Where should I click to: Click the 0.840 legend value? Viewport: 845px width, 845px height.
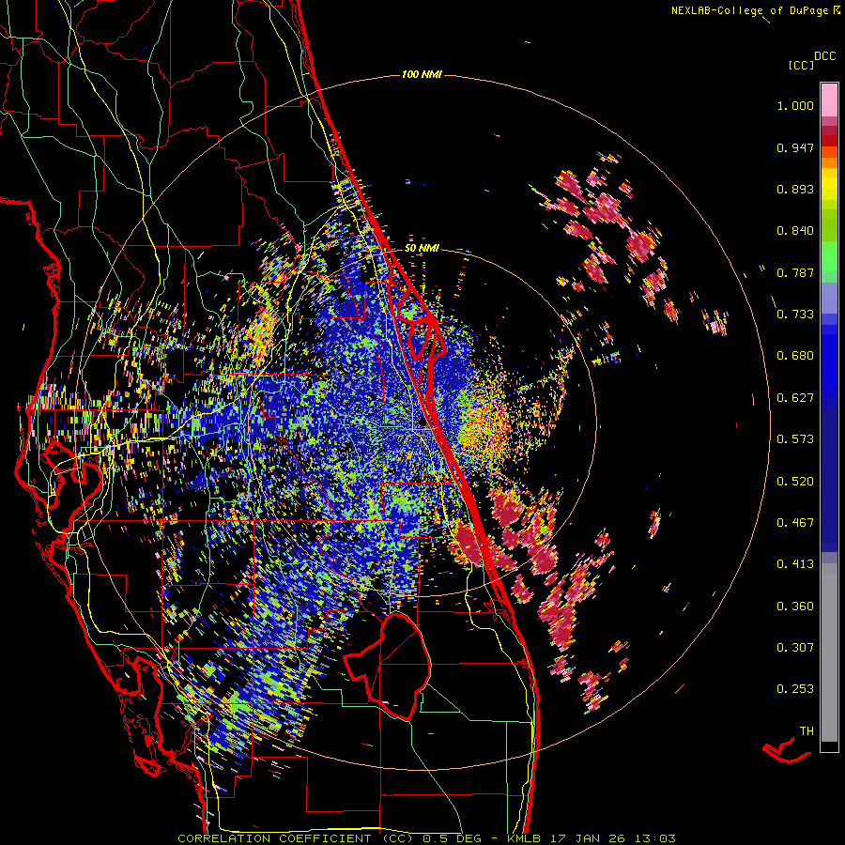(795, 231)
